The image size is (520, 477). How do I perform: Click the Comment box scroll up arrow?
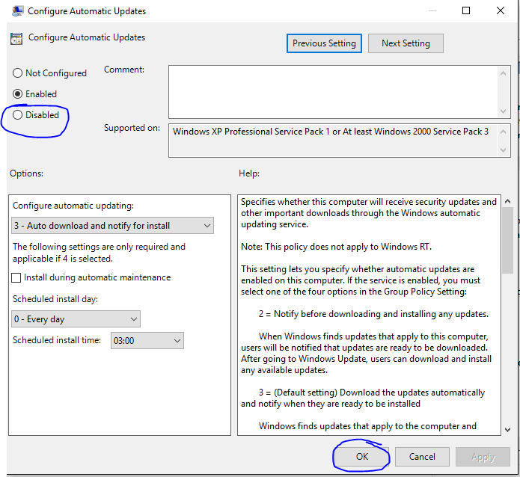pos(503,73)
